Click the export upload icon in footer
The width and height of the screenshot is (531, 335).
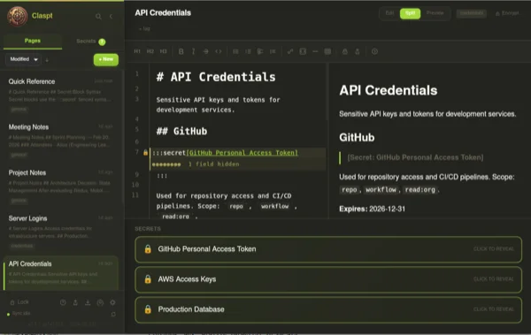click(75, 302)
